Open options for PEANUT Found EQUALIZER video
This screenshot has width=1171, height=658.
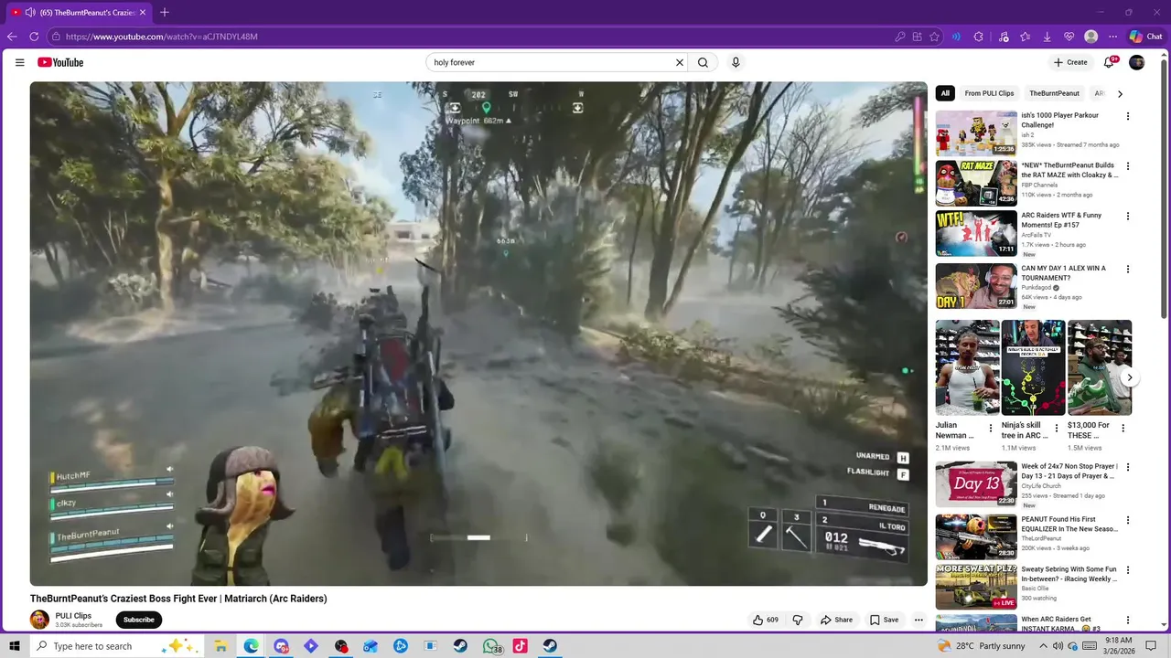pos(1128,521)
